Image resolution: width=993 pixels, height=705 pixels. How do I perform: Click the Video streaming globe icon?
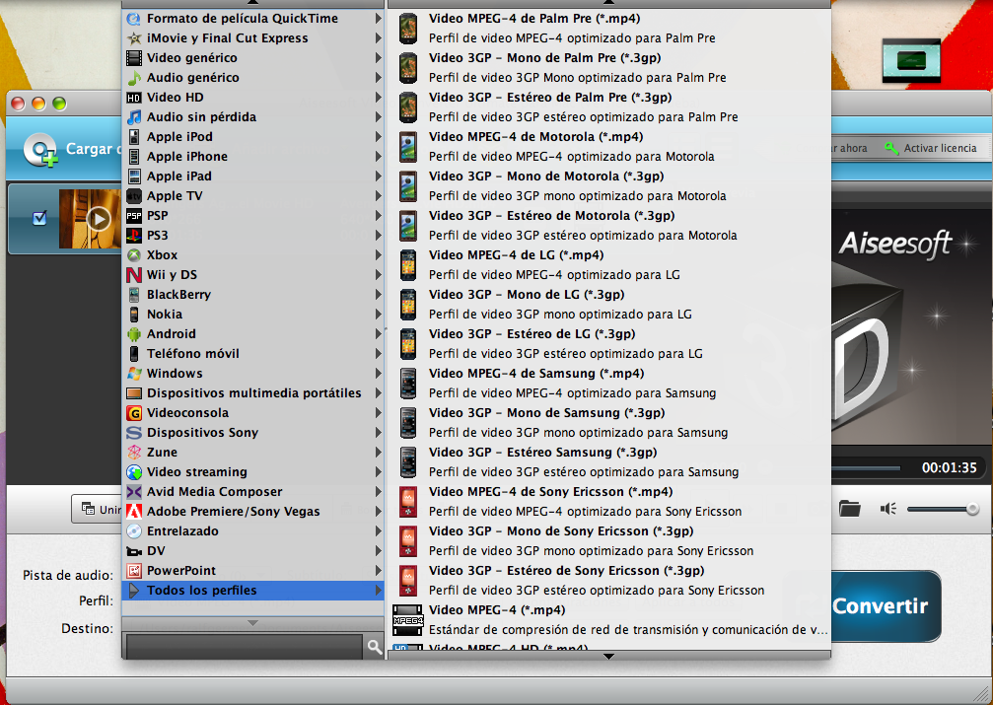(134, 472)
